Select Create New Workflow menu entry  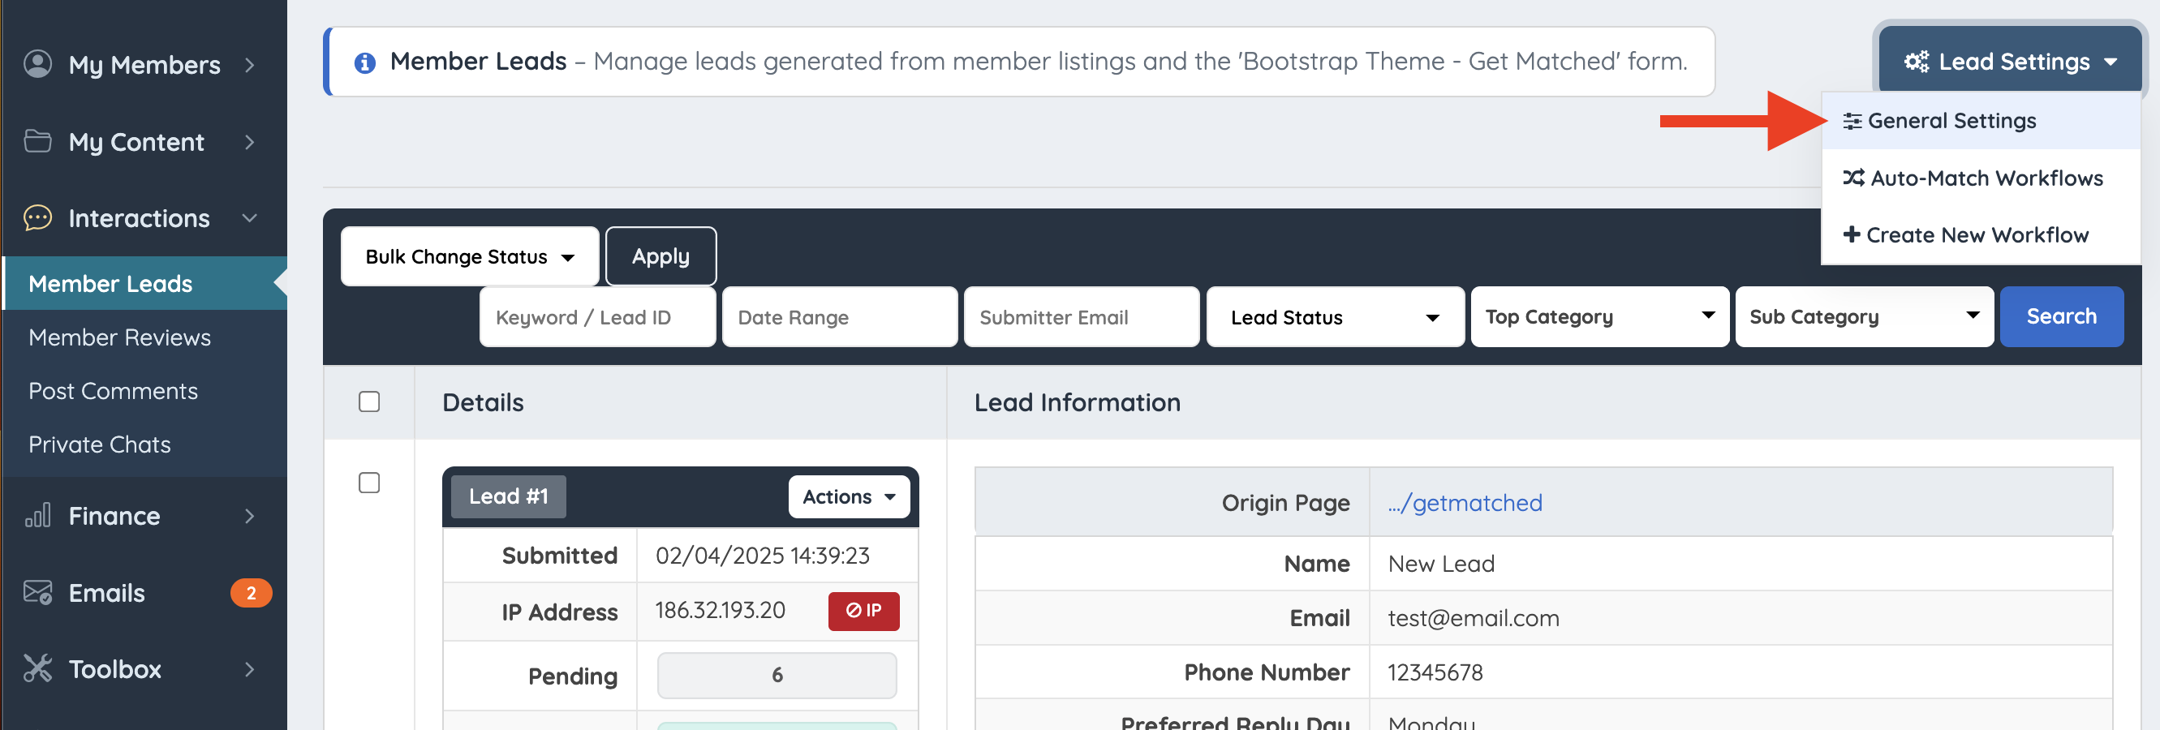(x=1981, y=234)
